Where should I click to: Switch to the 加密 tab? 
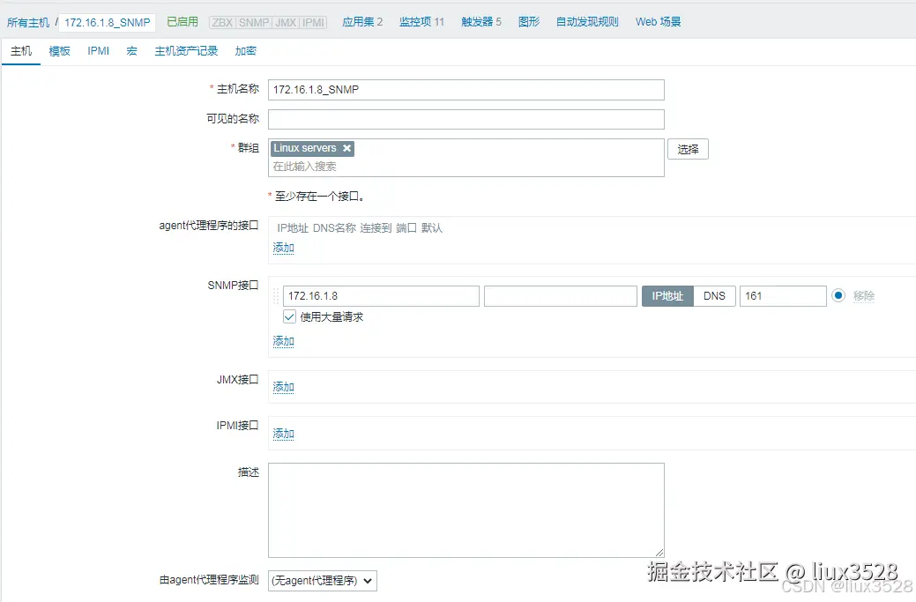point(245,51)
